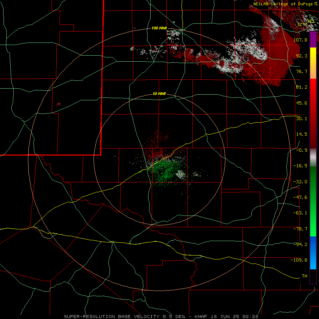Click the purple segment of color bar
Screen dimensions: 319x319
(x=313, y=40)
